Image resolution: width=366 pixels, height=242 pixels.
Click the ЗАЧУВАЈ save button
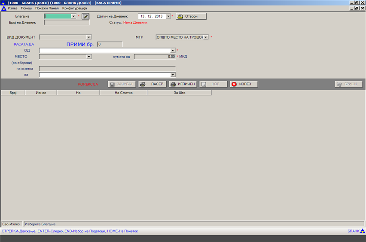point(122,84)
